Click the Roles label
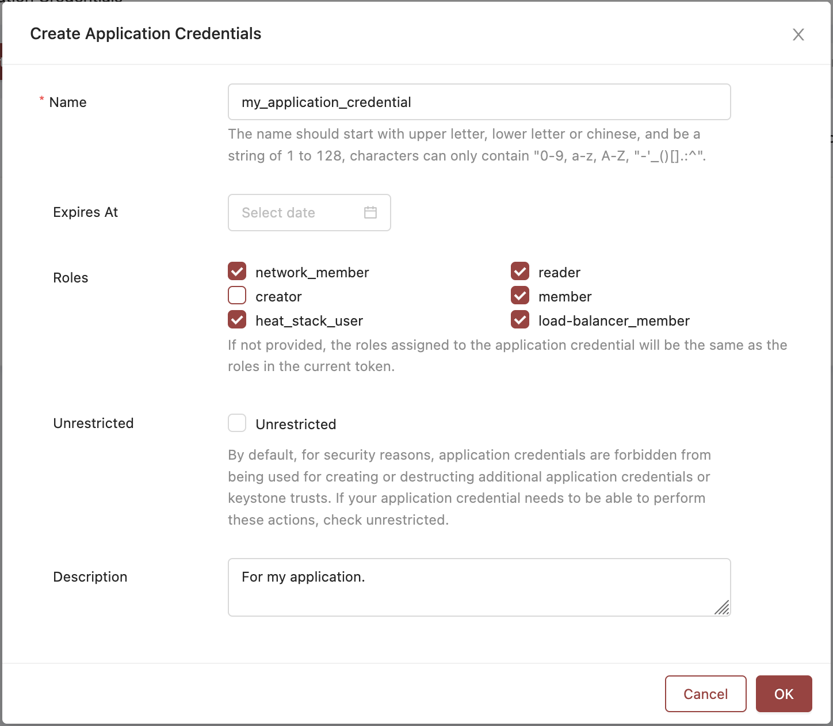833x726 pixels. tap(71, 278)
